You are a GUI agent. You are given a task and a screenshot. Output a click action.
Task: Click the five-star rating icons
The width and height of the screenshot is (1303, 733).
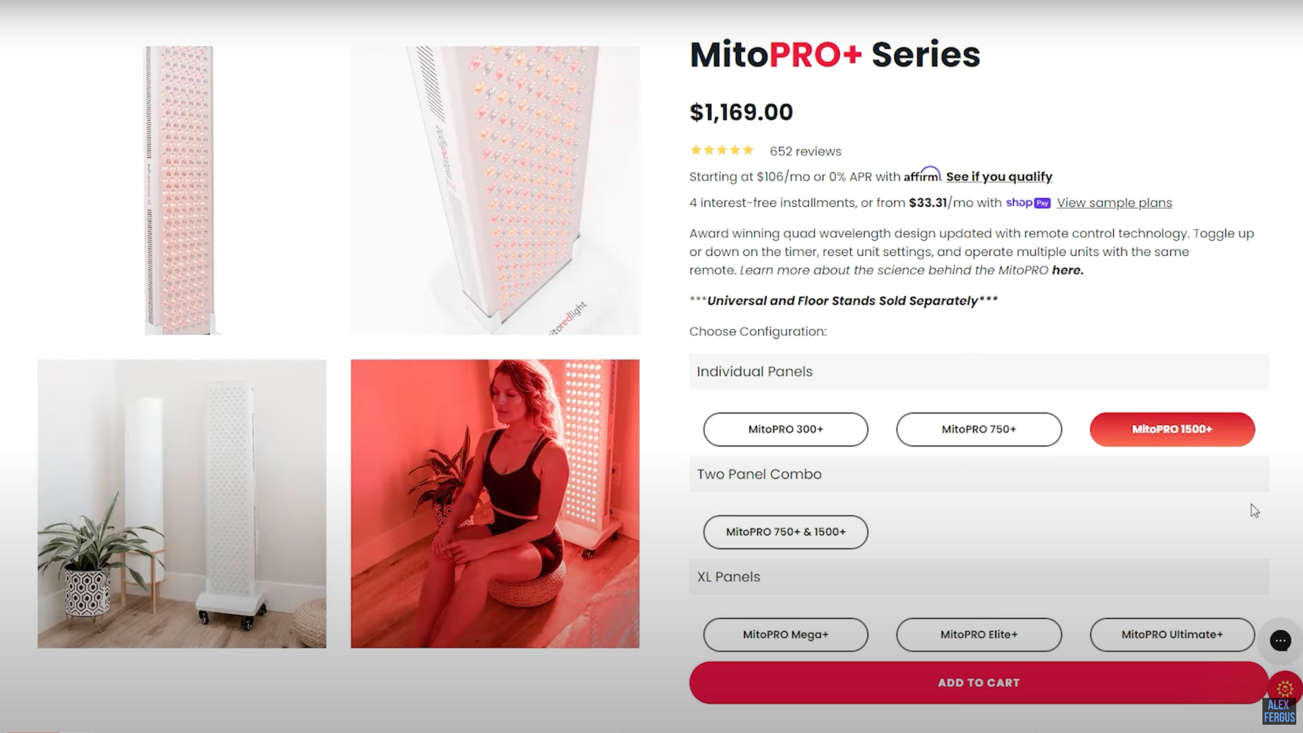722,151
